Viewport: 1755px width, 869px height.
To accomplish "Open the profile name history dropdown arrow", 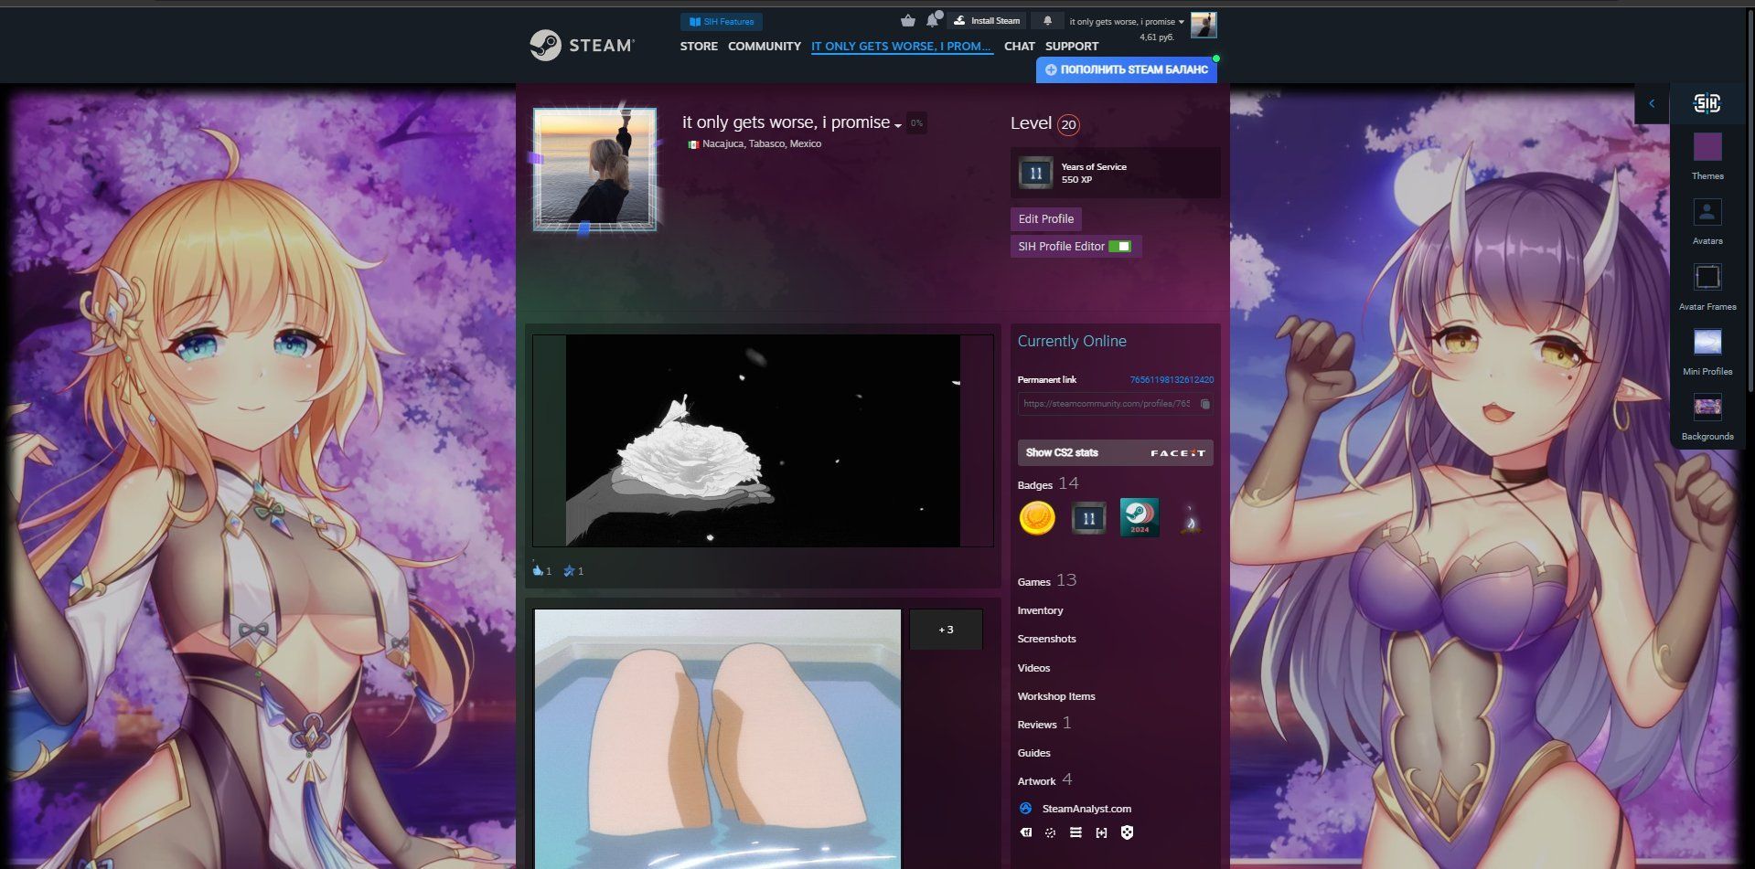I will (x=898, y=125).
